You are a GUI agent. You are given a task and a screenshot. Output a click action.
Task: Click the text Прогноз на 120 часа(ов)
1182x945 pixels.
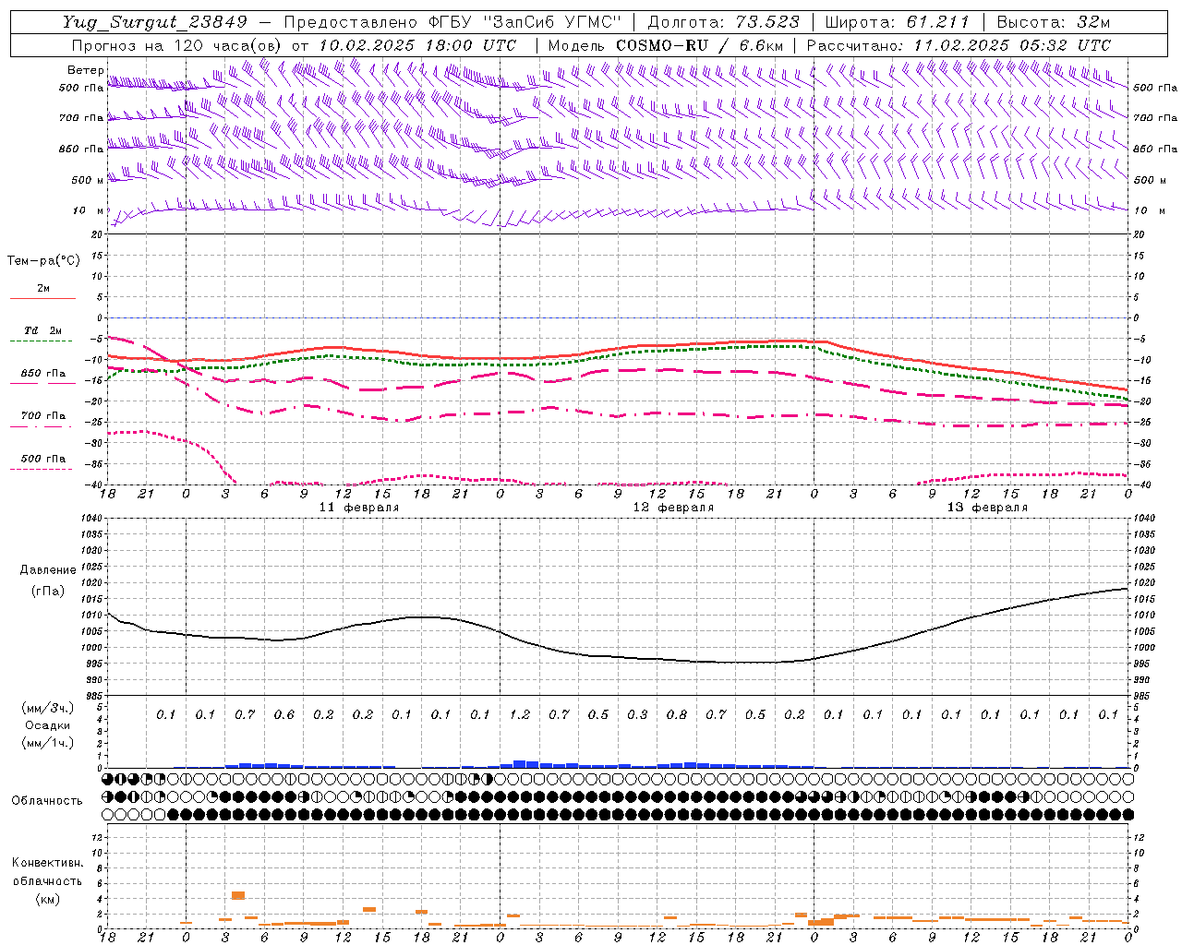pos(178,45)
